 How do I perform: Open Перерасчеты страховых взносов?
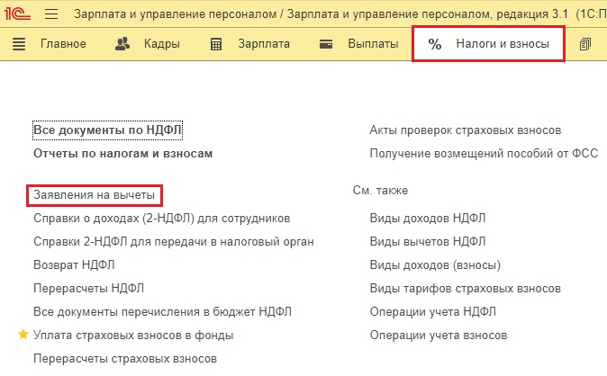125,359
